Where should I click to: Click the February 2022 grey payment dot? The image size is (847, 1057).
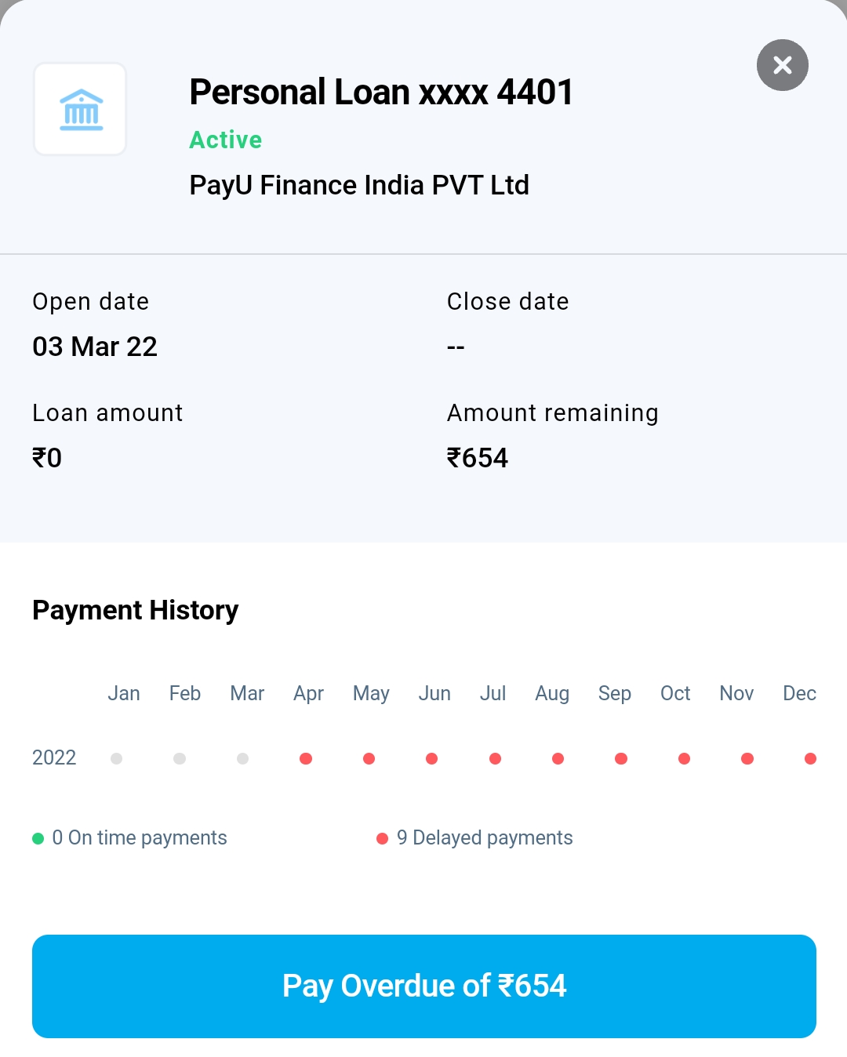180,758
